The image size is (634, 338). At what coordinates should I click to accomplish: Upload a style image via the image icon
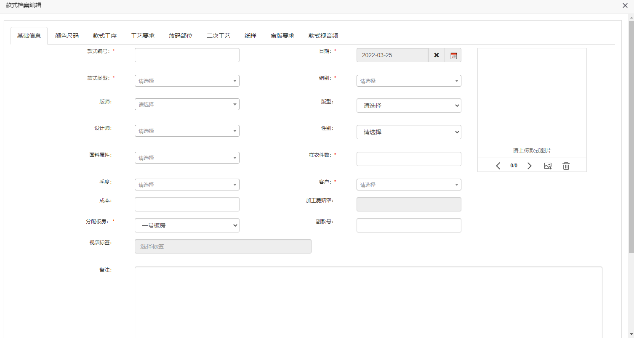point(548,166)
